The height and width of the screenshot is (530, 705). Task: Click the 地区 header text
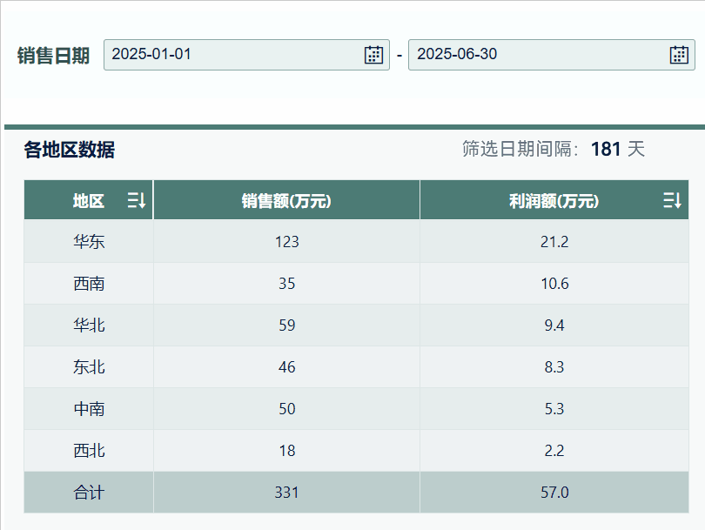click(x=89, y=201)
